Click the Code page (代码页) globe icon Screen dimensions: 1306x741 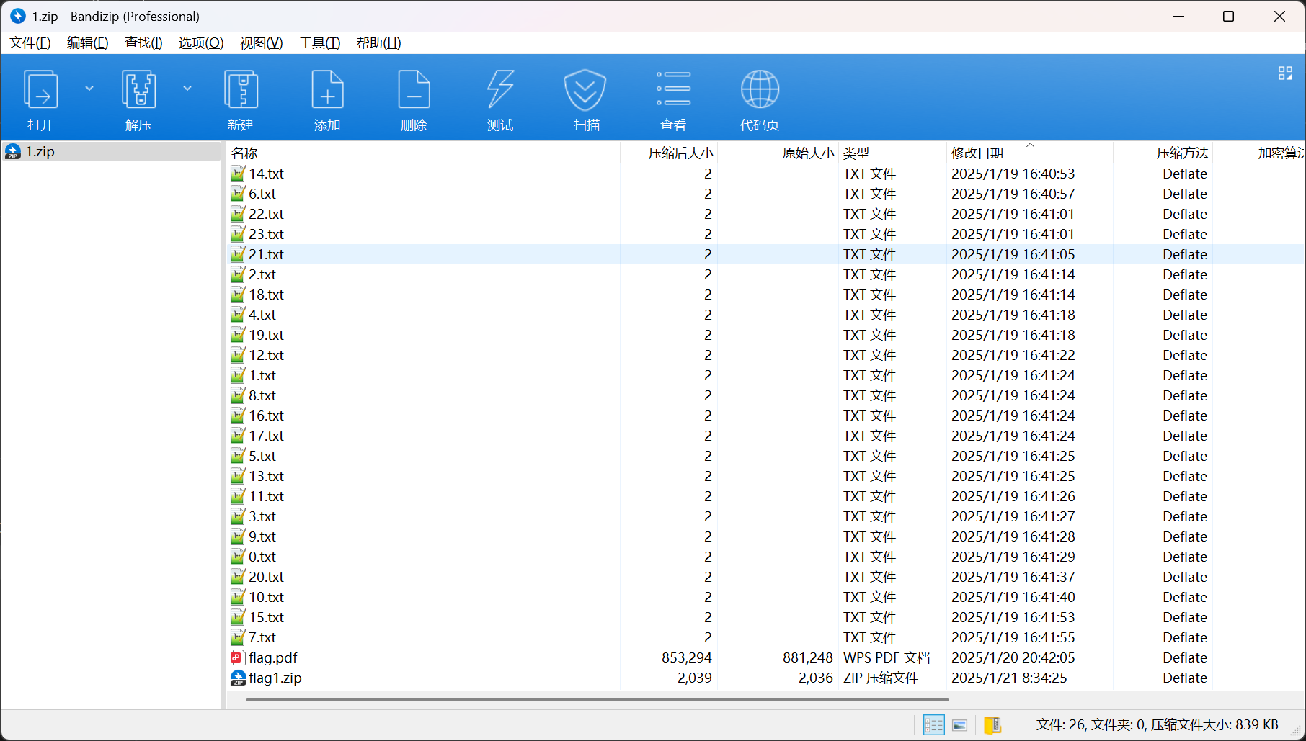click(760, 89)
